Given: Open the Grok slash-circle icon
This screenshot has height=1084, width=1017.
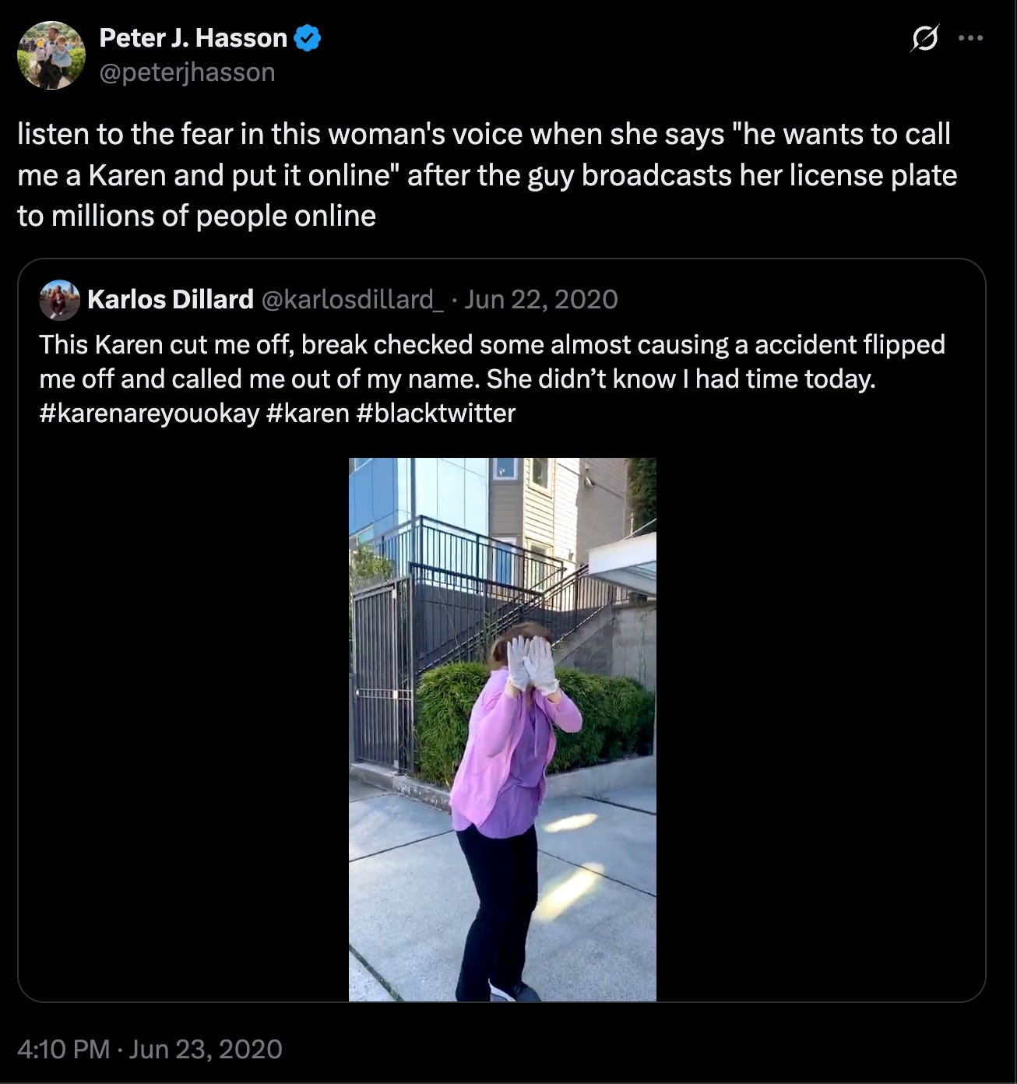Looking at the screenshot, I should pyautogui.click(x=924, y=38).
